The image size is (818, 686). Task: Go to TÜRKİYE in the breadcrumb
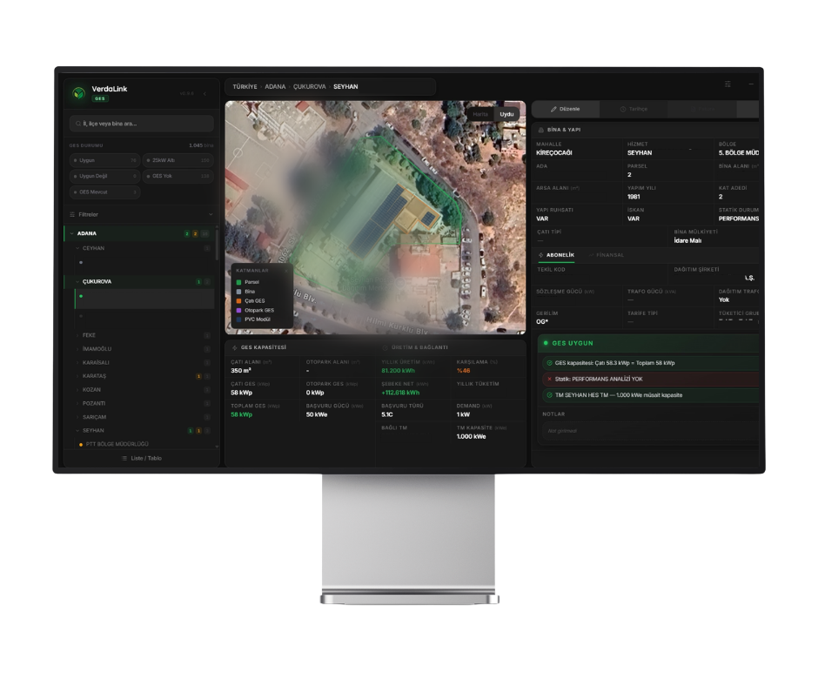(x=245, y=87)
